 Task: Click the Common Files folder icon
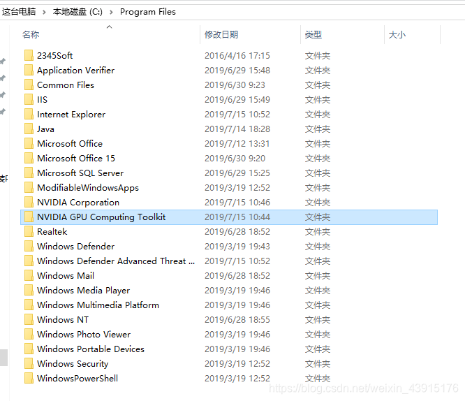[x=29, y=85]
